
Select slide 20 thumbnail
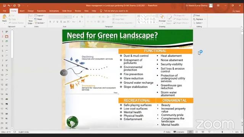(x=6, y=123)
